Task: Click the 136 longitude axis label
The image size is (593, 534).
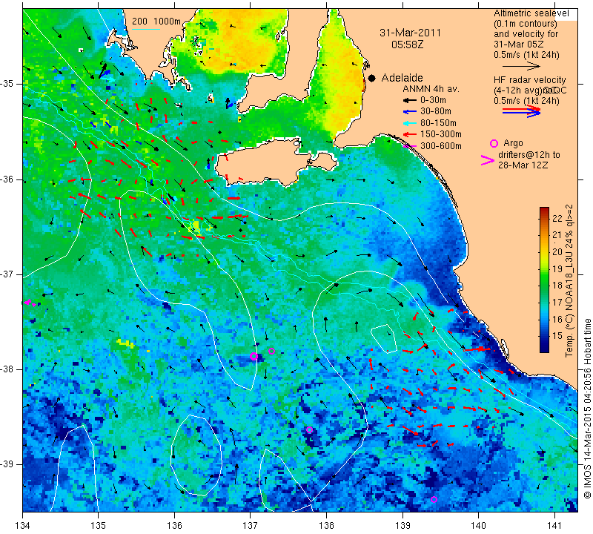Action: (174, 526)
